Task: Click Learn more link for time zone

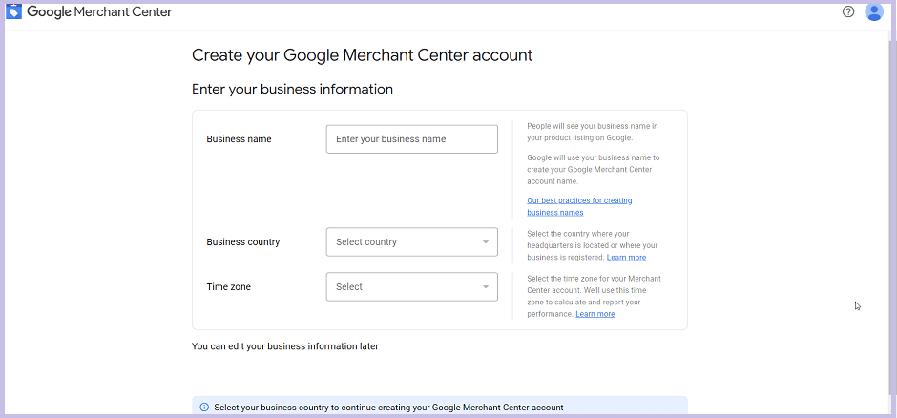Action: (595, 314)
